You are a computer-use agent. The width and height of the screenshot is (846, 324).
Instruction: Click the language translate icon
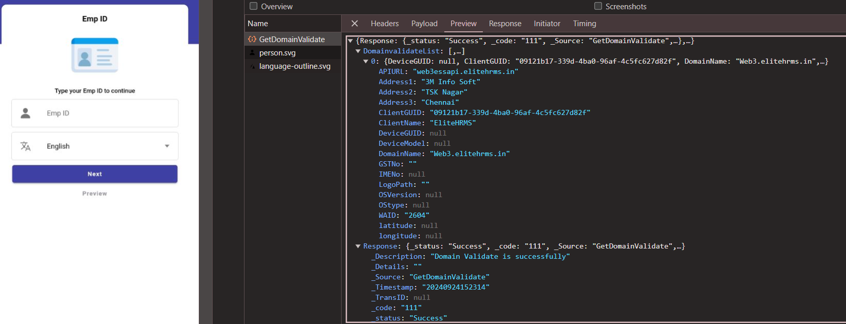click(25, 146)
